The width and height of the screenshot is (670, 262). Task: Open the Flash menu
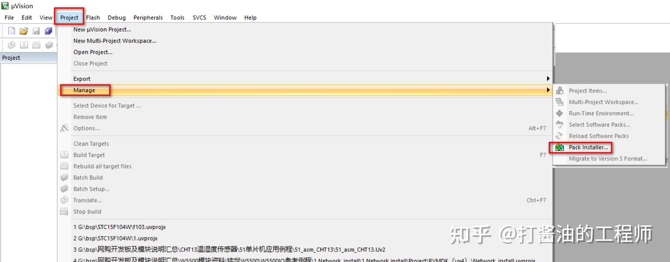point(93,18)
